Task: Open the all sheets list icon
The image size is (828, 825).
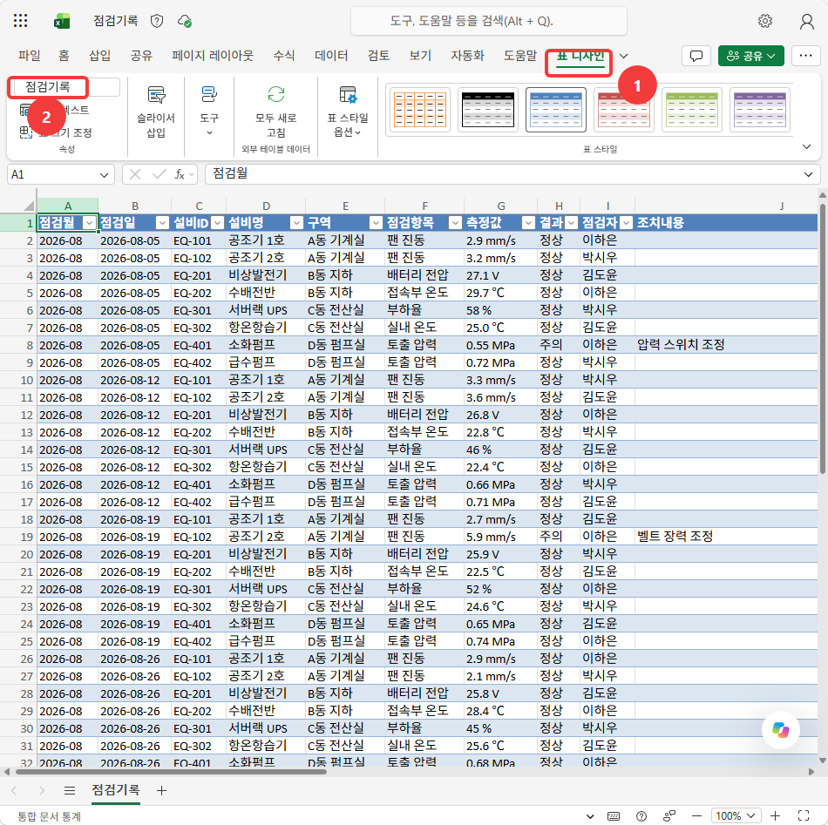Action: pos(69,790)
